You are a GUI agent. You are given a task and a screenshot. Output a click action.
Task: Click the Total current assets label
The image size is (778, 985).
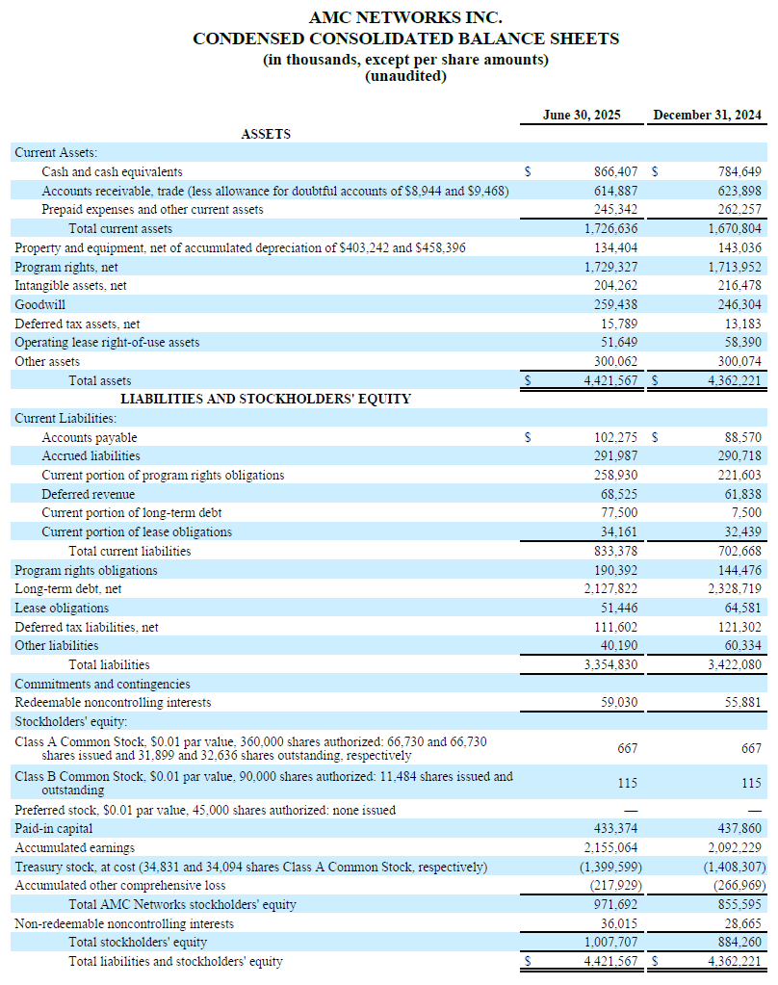pos(120,228)
